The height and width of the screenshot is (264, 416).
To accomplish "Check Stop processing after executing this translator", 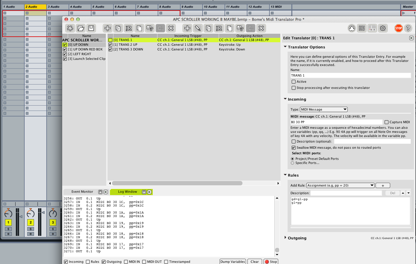I will tap(293, 88).
